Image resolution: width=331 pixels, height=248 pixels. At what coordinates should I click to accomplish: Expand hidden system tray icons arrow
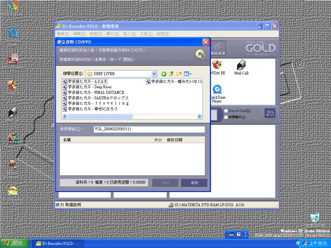click(298, 243)
